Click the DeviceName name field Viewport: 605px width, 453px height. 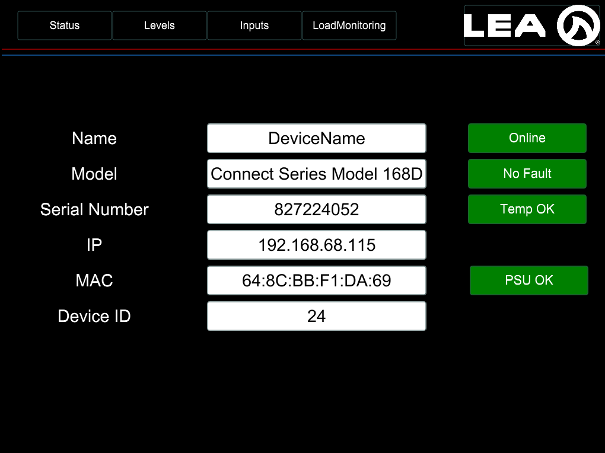click(x=317, y=138)
